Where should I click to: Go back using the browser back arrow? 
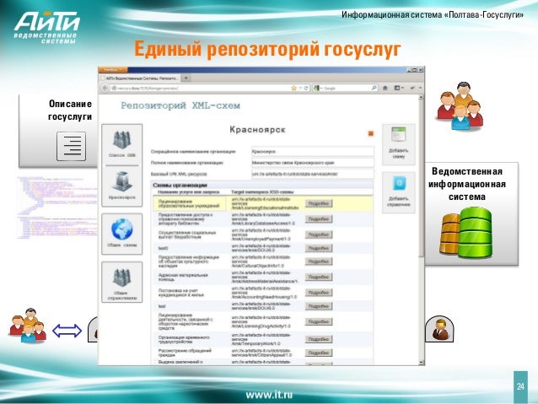[x=105, y=89]
